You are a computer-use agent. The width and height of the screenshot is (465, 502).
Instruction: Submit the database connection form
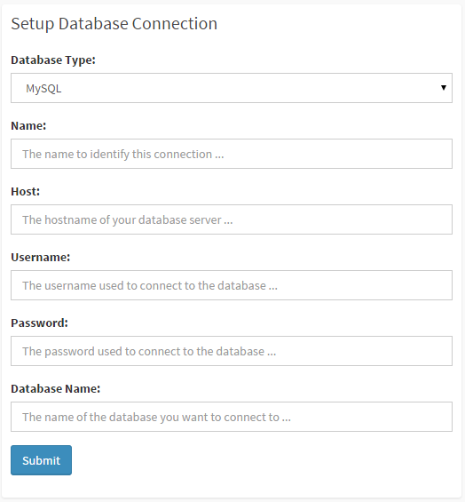[x=41, y=460]
